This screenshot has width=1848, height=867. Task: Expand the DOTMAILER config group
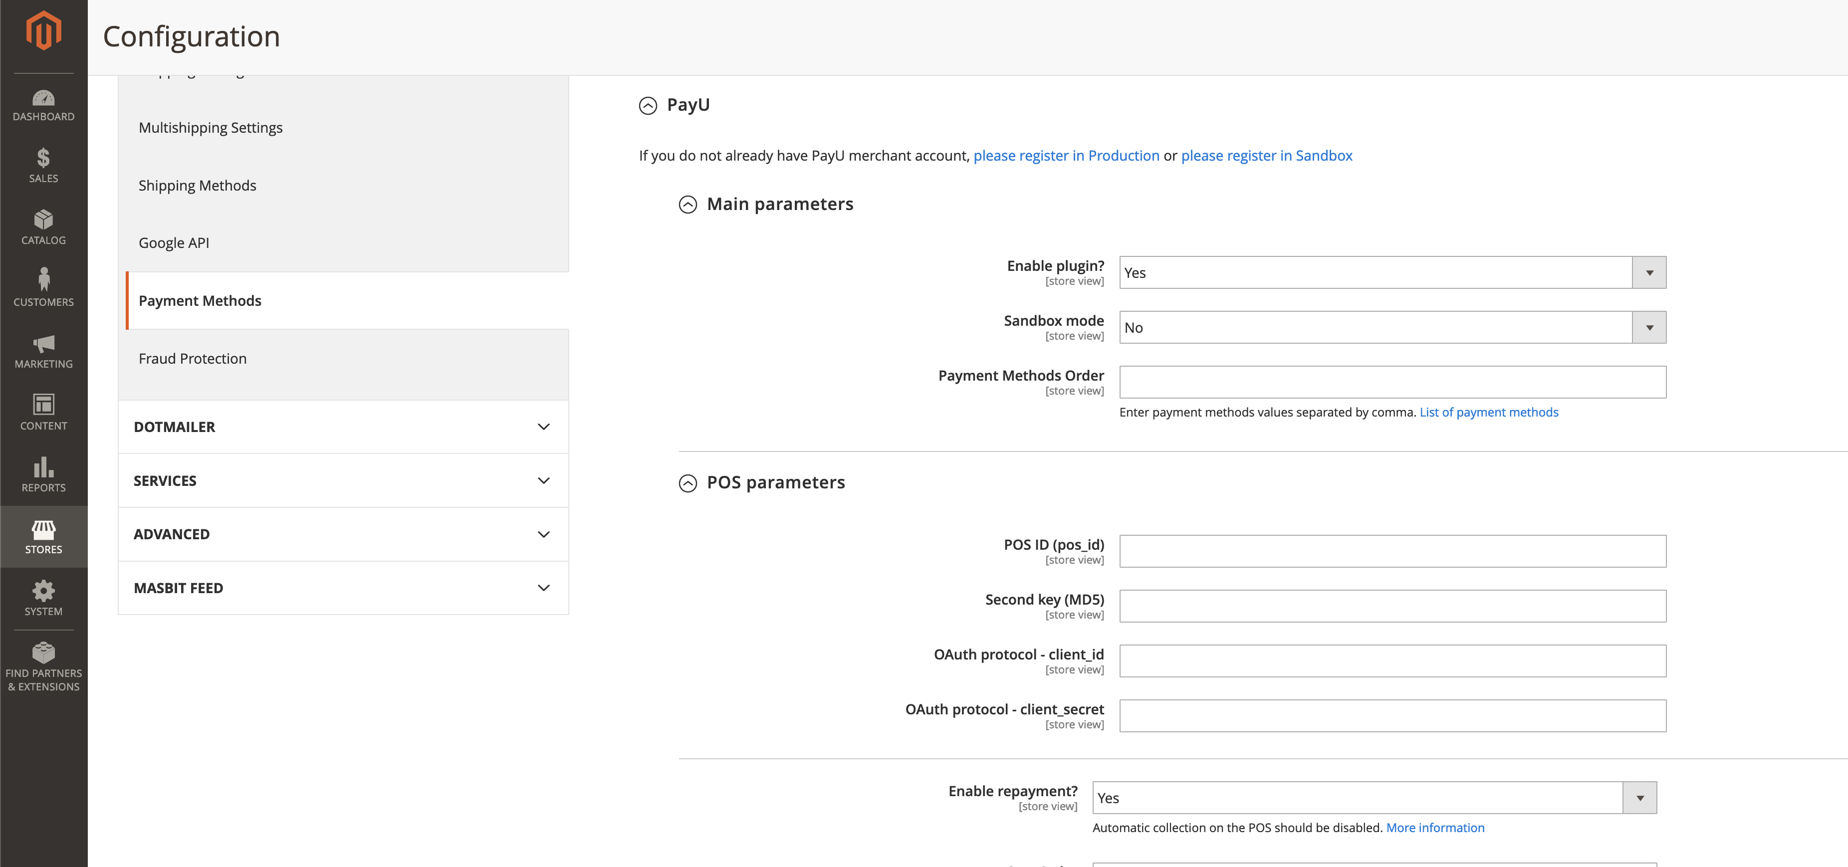(x=343, y=427)
